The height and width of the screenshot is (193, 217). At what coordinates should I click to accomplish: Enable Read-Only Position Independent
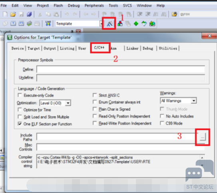pos(95,116)
